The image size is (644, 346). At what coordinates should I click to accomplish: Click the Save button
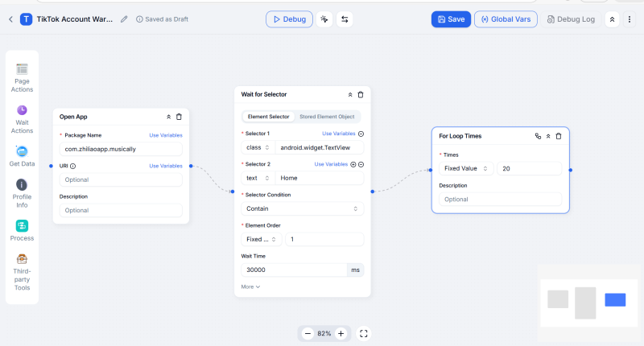click(x=451, y=19)
